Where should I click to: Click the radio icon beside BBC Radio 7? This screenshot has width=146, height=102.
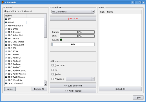pos(6,67)
